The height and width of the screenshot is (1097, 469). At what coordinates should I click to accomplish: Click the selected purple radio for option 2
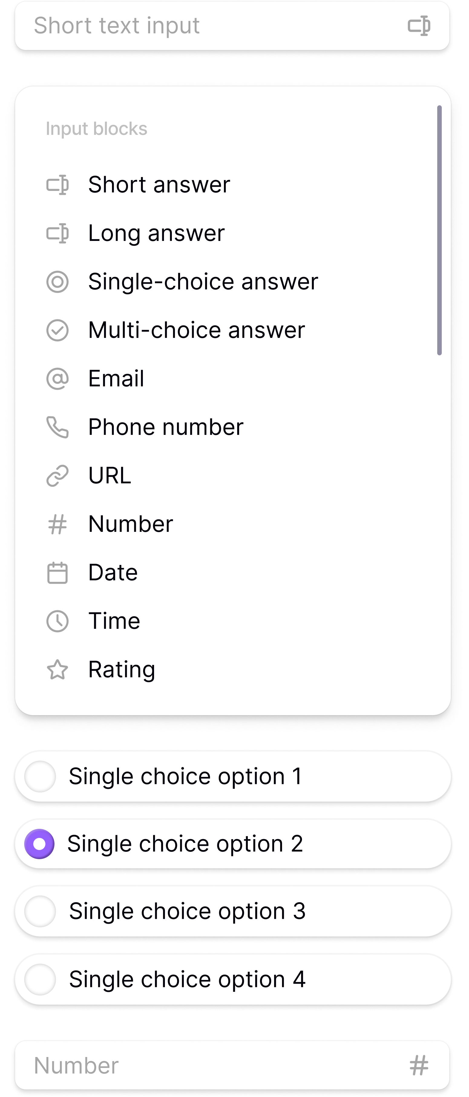tap(40, 844)
